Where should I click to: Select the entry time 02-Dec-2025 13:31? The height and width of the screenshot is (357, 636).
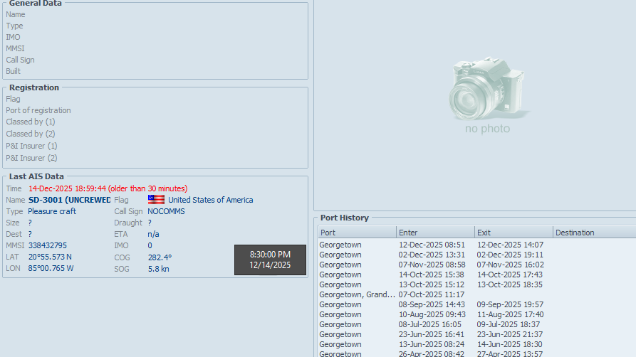432,255
